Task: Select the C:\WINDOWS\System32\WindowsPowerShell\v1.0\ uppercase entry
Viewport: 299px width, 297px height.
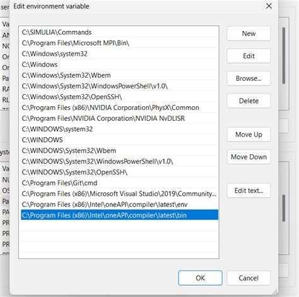Action: click(119, 161)
